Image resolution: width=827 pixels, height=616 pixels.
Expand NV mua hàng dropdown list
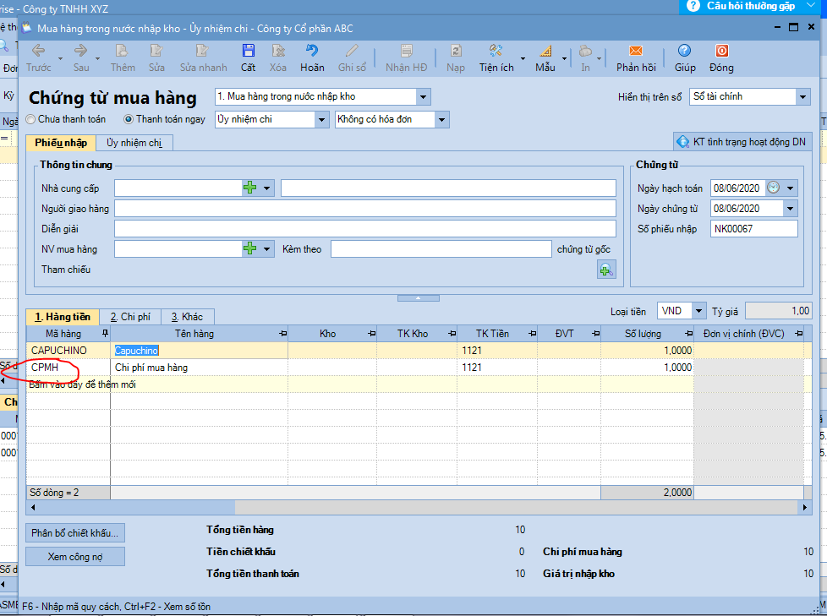click(x=267, y=248)
